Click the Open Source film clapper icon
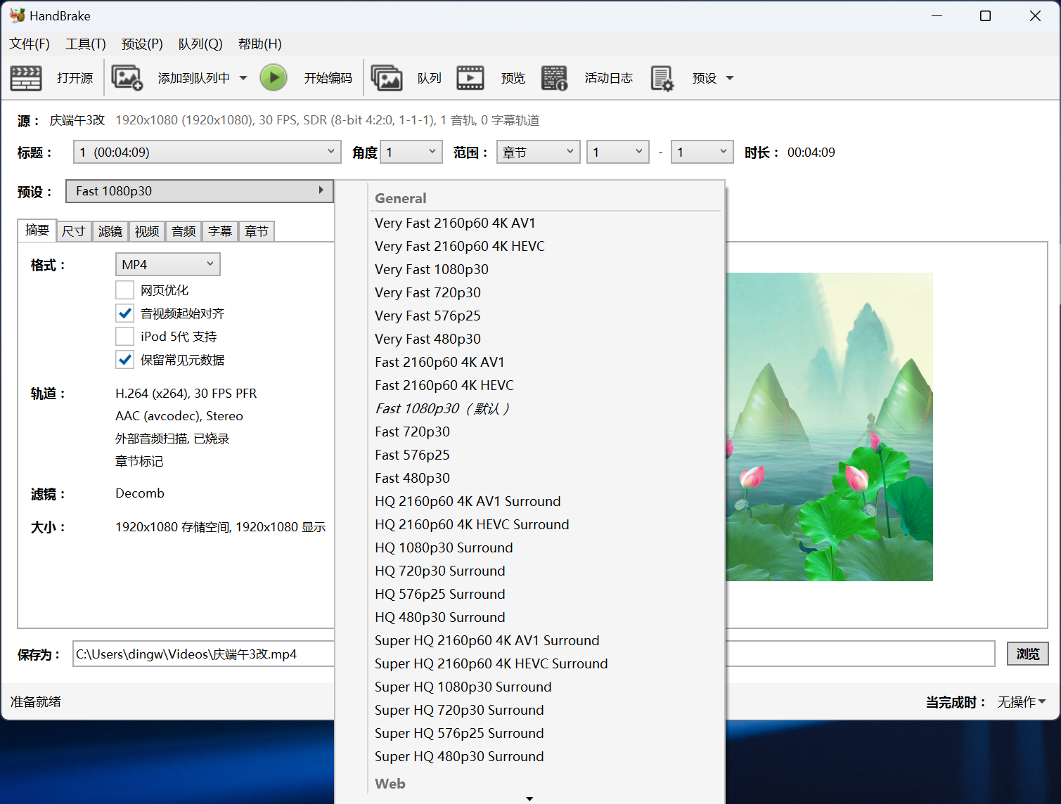Image resolution: width=1061 pixels, height=804 pixels. (26, 78)
